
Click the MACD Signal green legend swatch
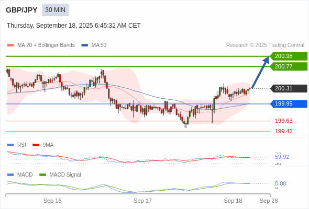point(42,175)
